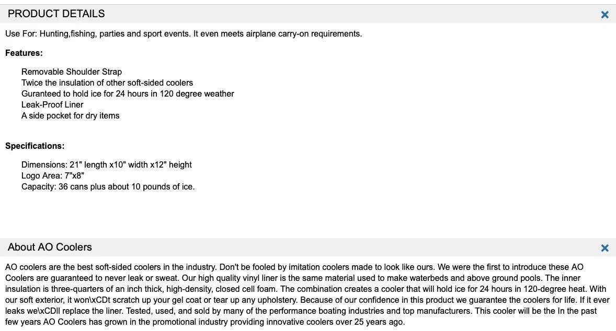The image size is (616, 331).
Task: Click the Guranteed to hold ice line
Action: point(128,94)
